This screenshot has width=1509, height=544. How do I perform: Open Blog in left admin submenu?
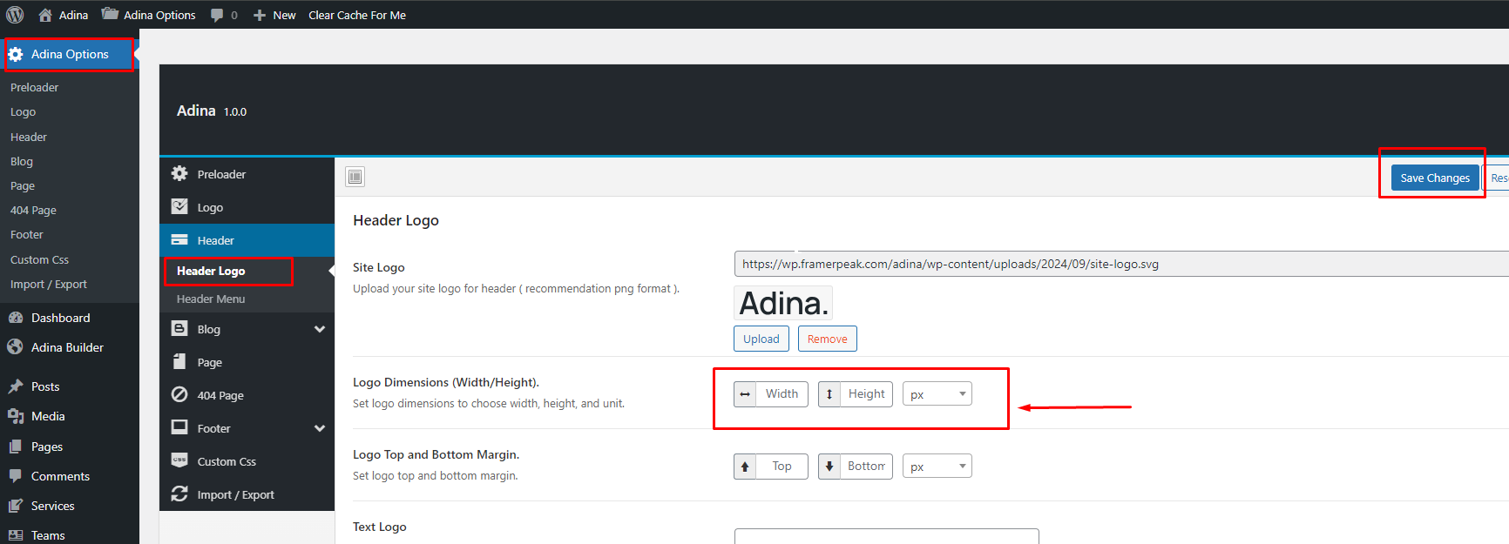point(22,161)
